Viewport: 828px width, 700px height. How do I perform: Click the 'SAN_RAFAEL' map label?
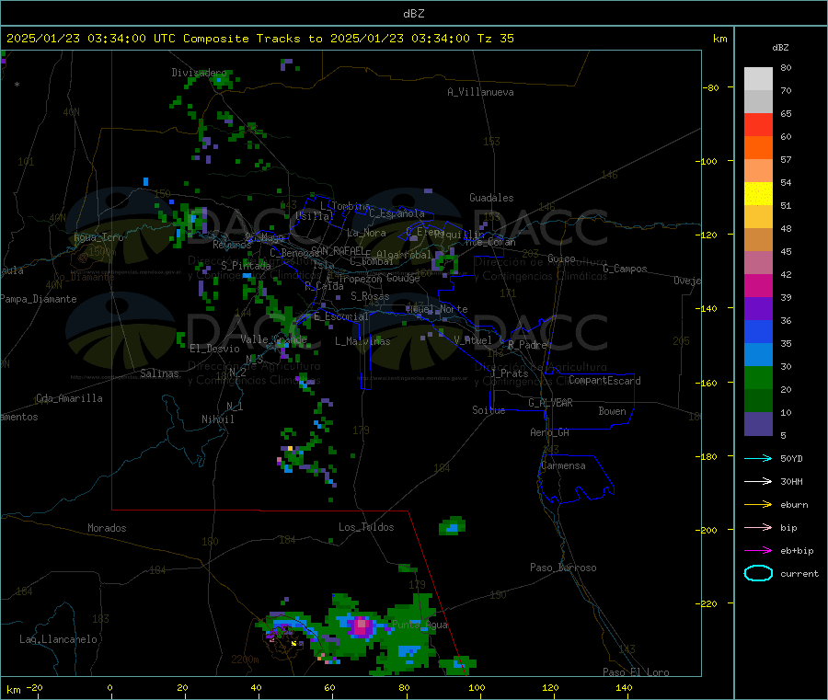pyautogui.click(x=338, y=250)
